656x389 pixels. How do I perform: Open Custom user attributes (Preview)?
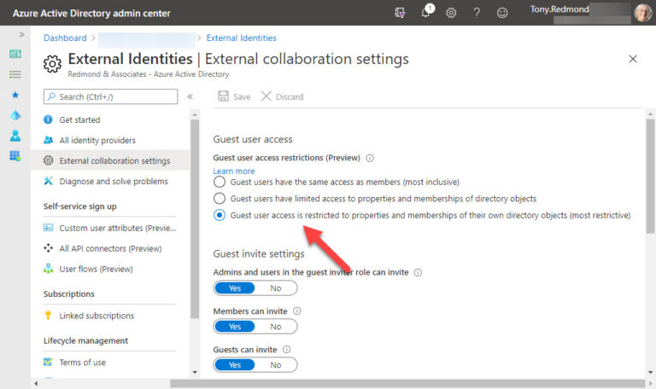click(110, 228)
